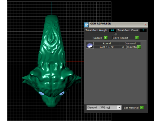Click the Diamond material cell

130,44
